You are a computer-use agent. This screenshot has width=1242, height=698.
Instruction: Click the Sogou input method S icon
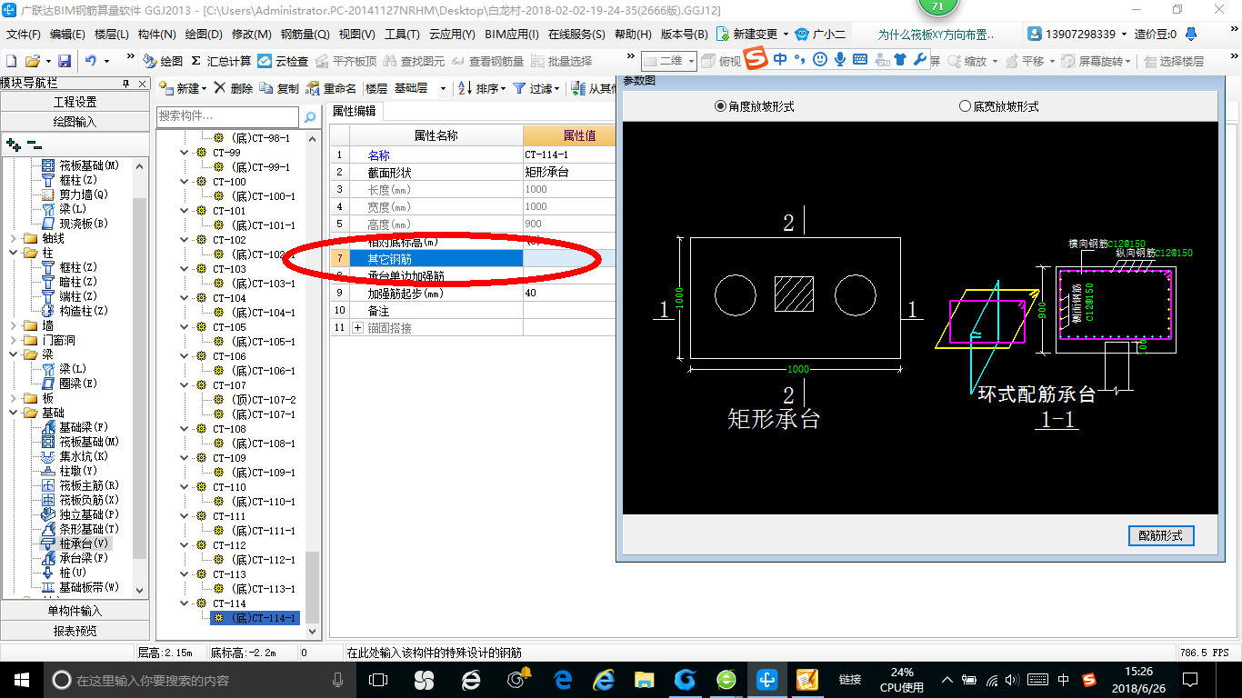click(756, 60)
